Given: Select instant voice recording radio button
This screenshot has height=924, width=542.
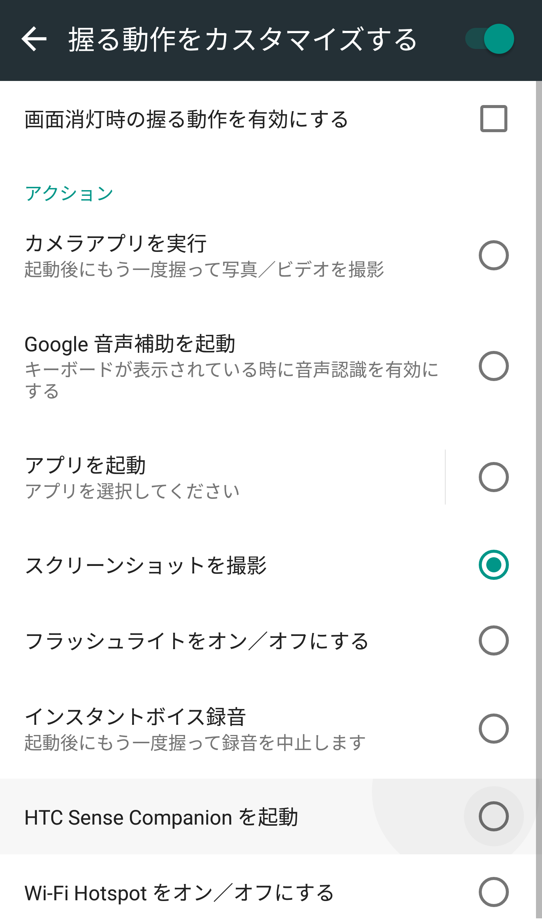Looking at the screenshot, I should pyautogui.click(x=493, y=729).
